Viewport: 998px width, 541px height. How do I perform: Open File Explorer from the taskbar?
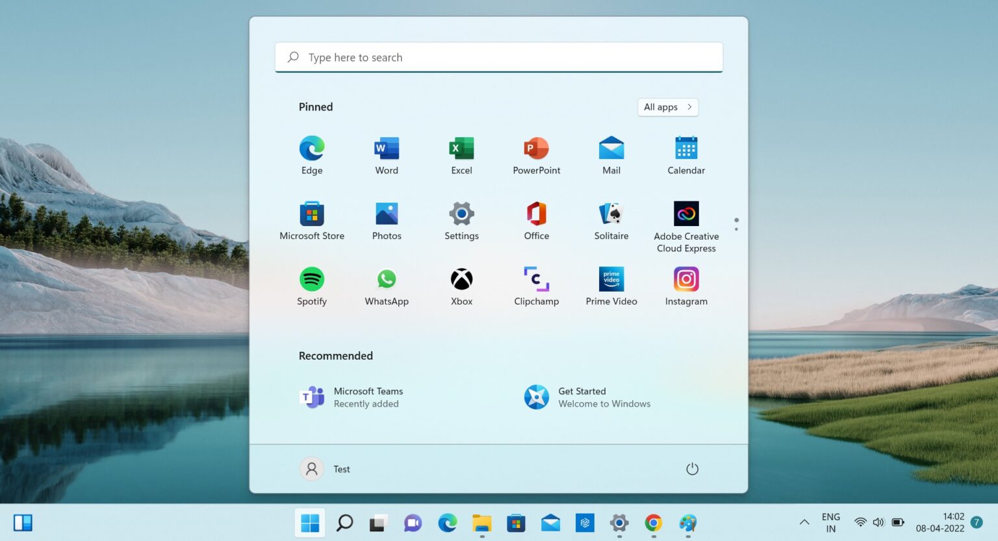481,523
